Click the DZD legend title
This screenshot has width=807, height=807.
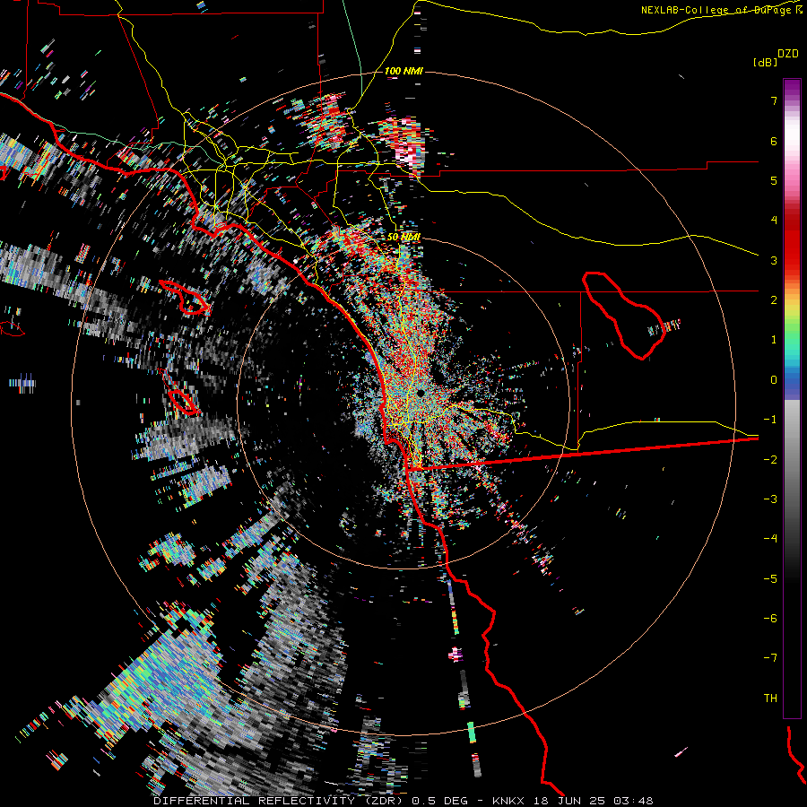point(788,54)
